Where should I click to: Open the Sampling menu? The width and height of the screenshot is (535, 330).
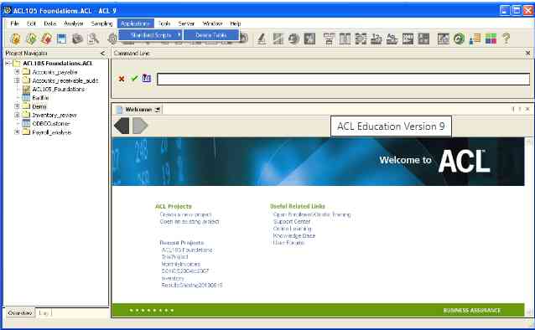coord(101,23)
